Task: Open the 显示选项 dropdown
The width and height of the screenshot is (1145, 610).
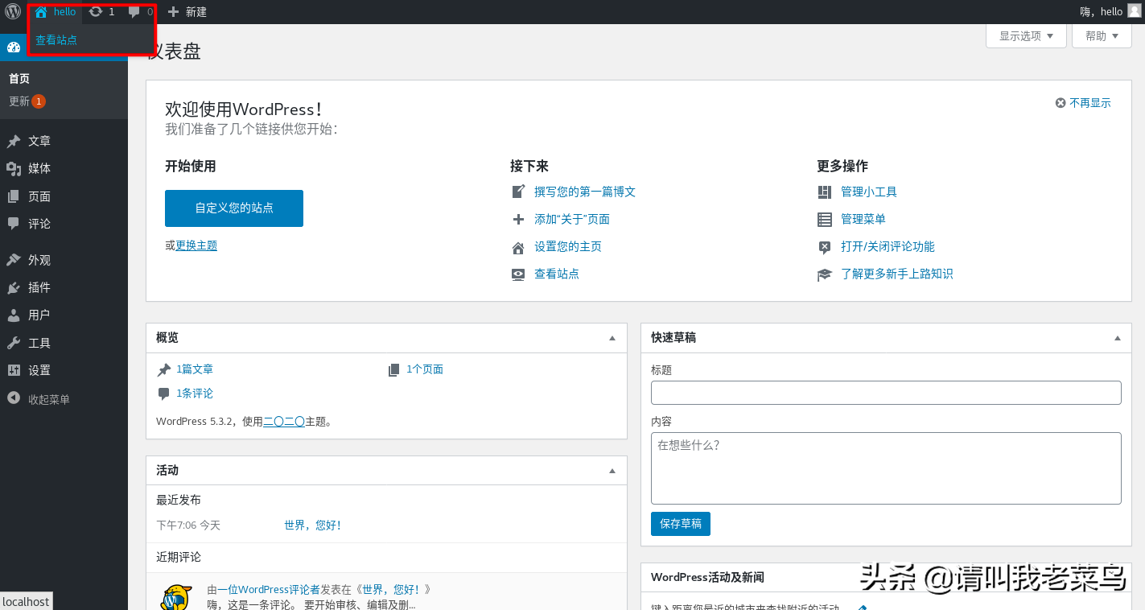Action: [1026, 36]
